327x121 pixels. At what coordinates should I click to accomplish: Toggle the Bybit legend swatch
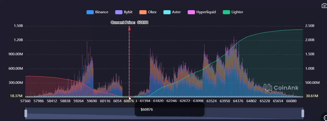point(119,12)
